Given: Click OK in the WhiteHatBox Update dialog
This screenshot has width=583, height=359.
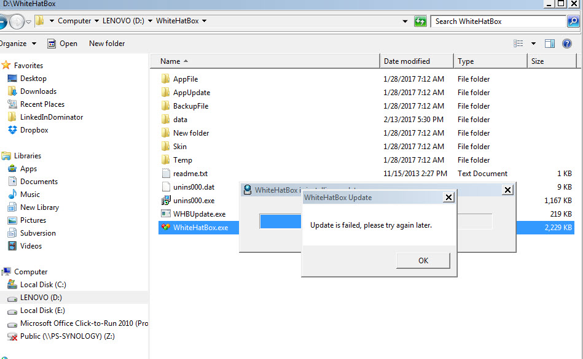Looking at the screenshot, I should click(x=423, y=261).
